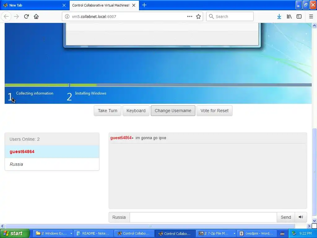Send the chat message

tap(286, 217)
